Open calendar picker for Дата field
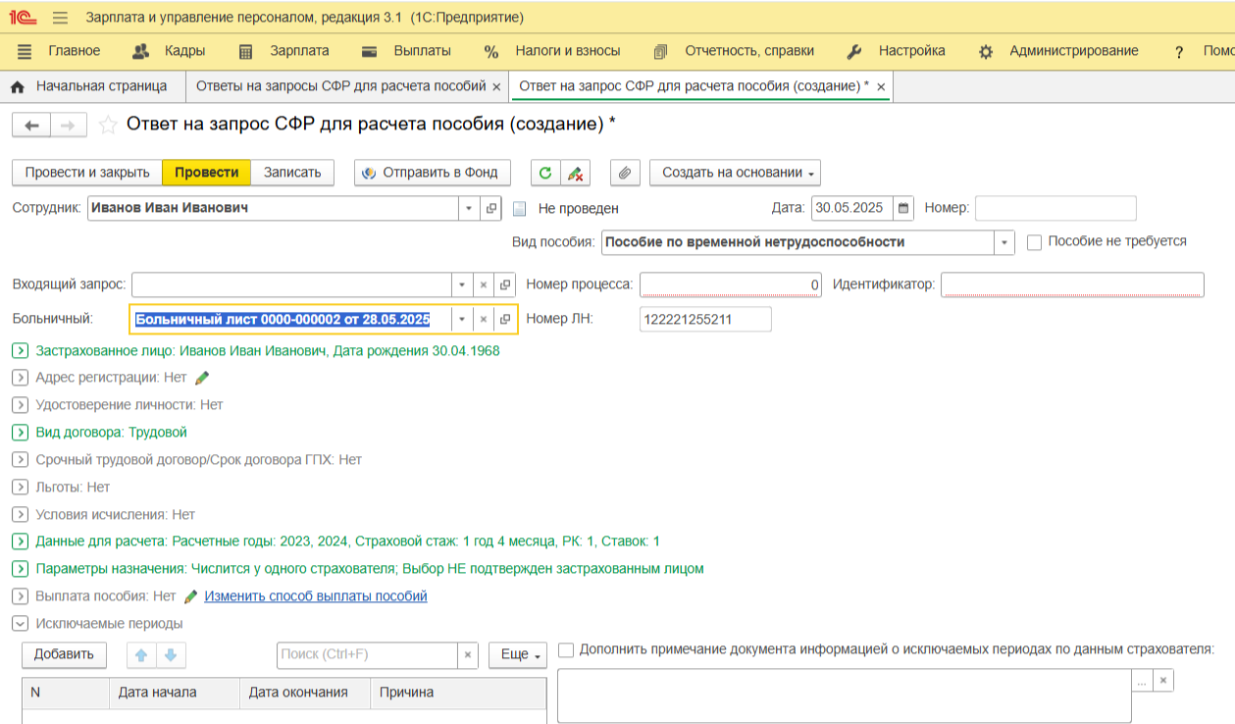The width and height of the screenshot is (1235, 724). click(x=903, y=208)
